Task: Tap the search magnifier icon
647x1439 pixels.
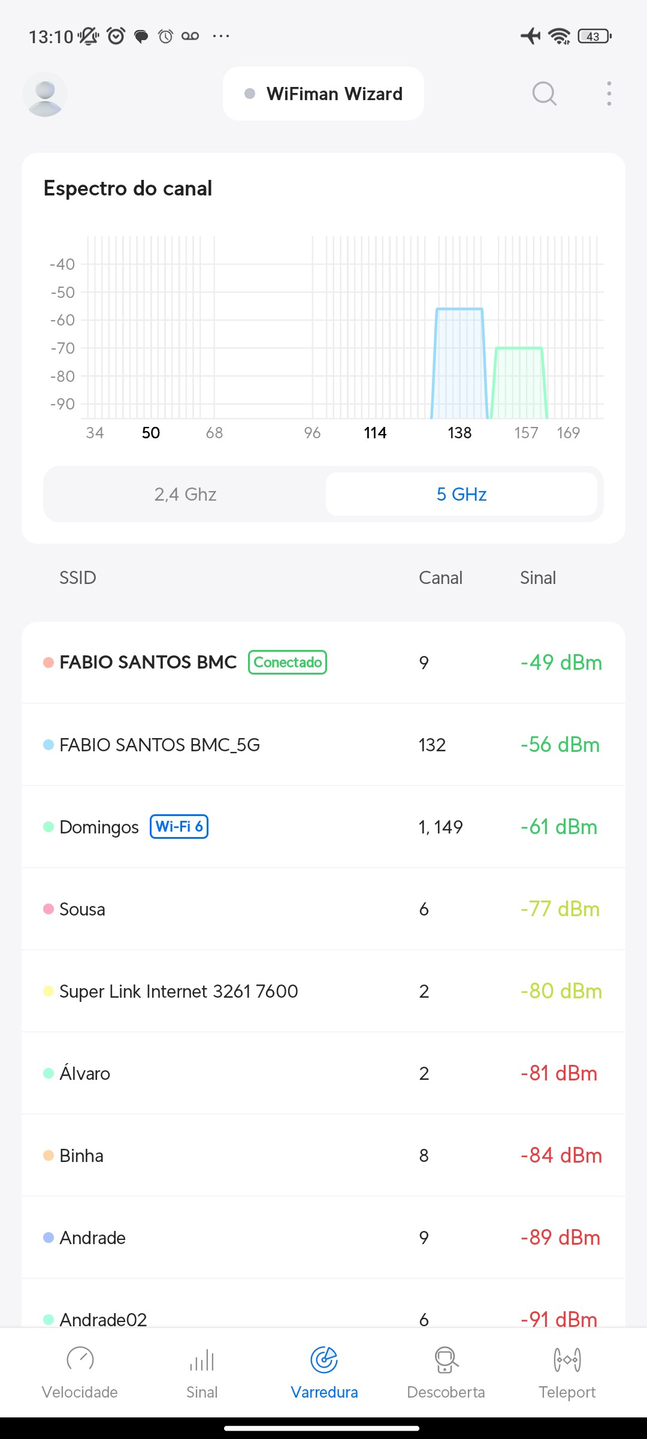Action: [x=544, y=94]
